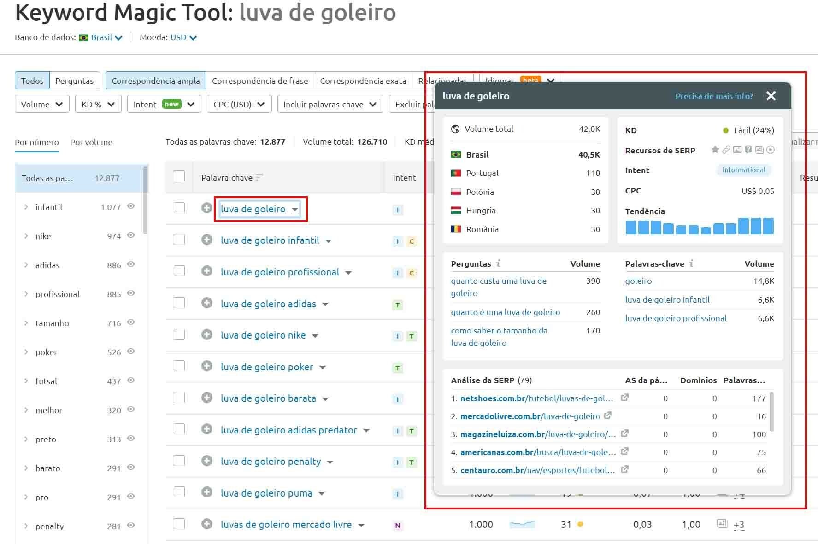Add 'luva de goleiro profissional' with plus icon
The width and height of the screenshot is (818, 544).
pos(206,271)
